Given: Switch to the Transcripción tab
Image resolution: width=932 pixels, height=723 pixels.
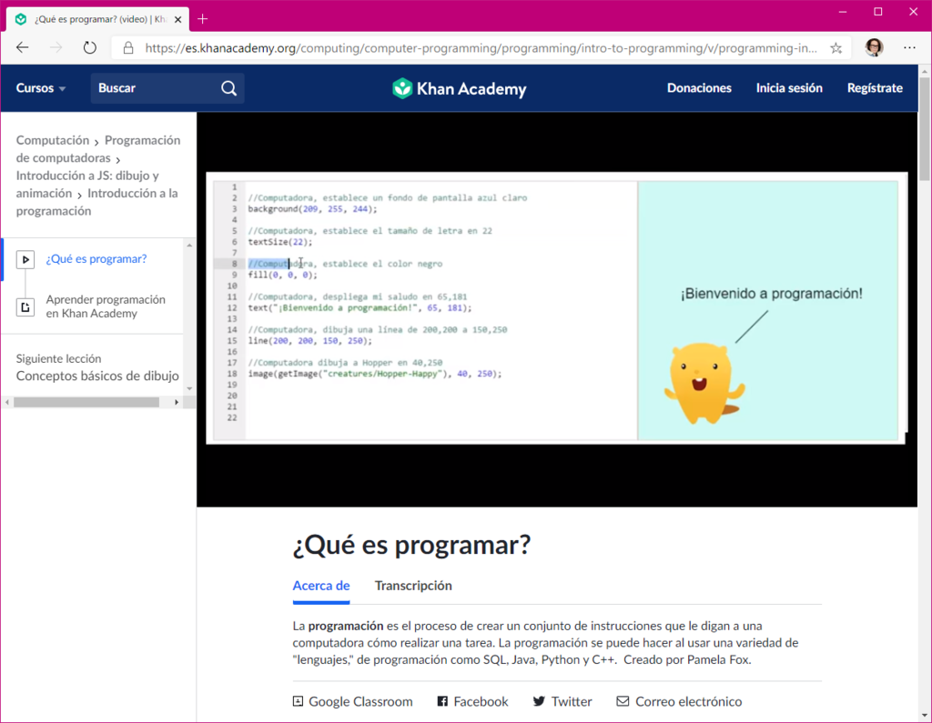Looking at the screenshot, I should (413, 586).
